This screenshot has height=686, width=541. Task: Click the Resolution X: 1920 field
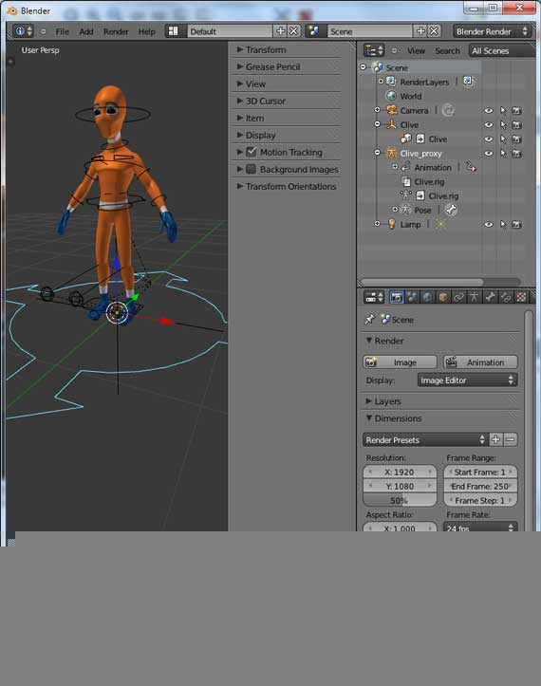point(400,472)
